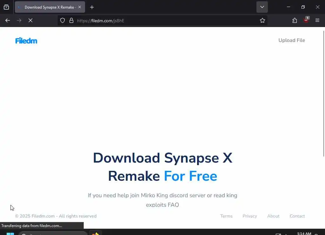Open the uBlock Origin extension icon
The image size is (325, 235).
[306, 20]
